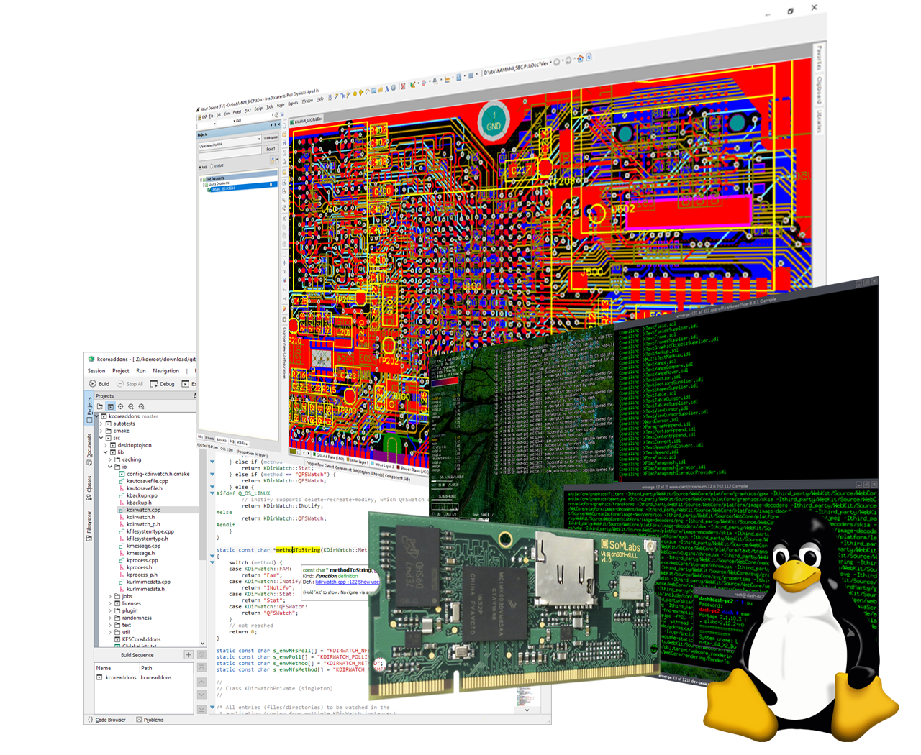Collapse the lib folder
921x755 pixels.
coord(106,452)
